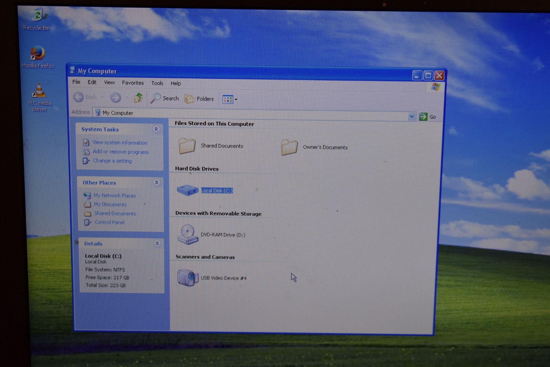Click the View system information icon
Viewport: 550px width, 367px height.
(x=86, y=142)
